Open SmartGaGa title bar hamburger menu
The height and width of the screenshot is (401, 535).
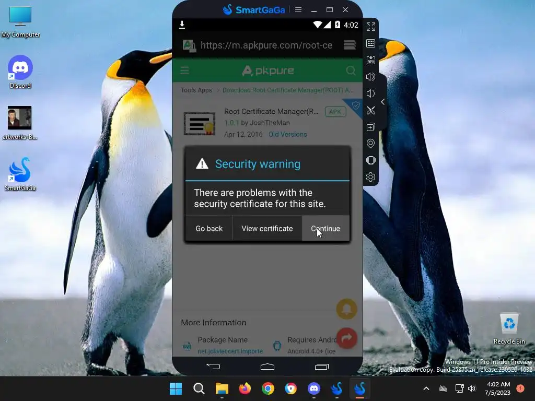tap(298, 9)
